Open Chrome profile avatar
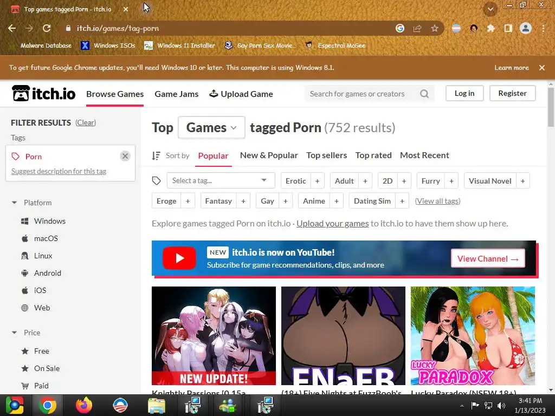The image size is (555, 416). 526,28
